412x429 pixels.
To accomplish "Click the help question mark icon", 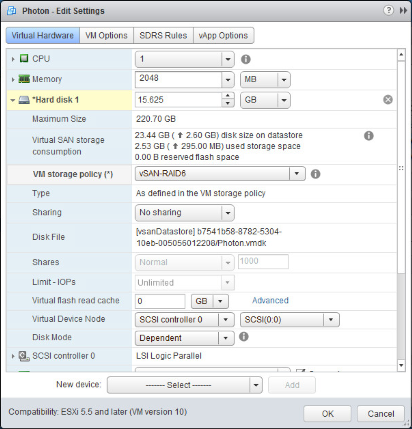I will coord(388,11).
